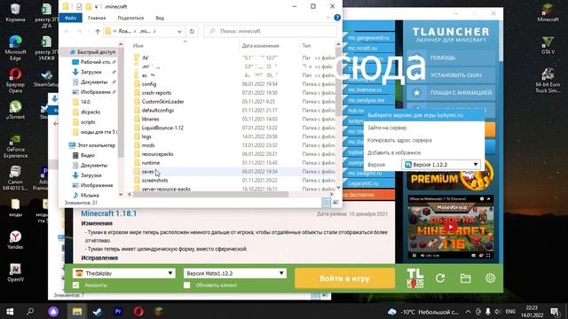The width and height of the screenshot is (568, 319).
Task: Open Explorer help question mark icon
Action: 337,18
